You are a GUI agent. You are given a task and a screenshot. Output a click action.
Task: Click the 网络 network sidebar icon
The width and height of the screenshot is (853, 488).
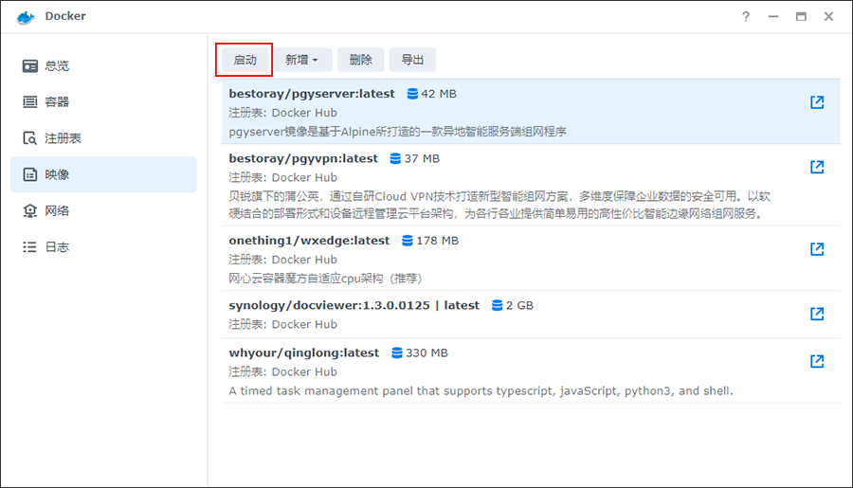pyautogui.click(x=30, y=211)
